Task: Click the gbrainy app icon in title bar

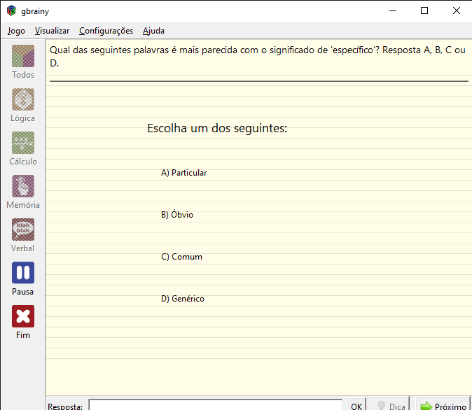Action: click(11, 10)
